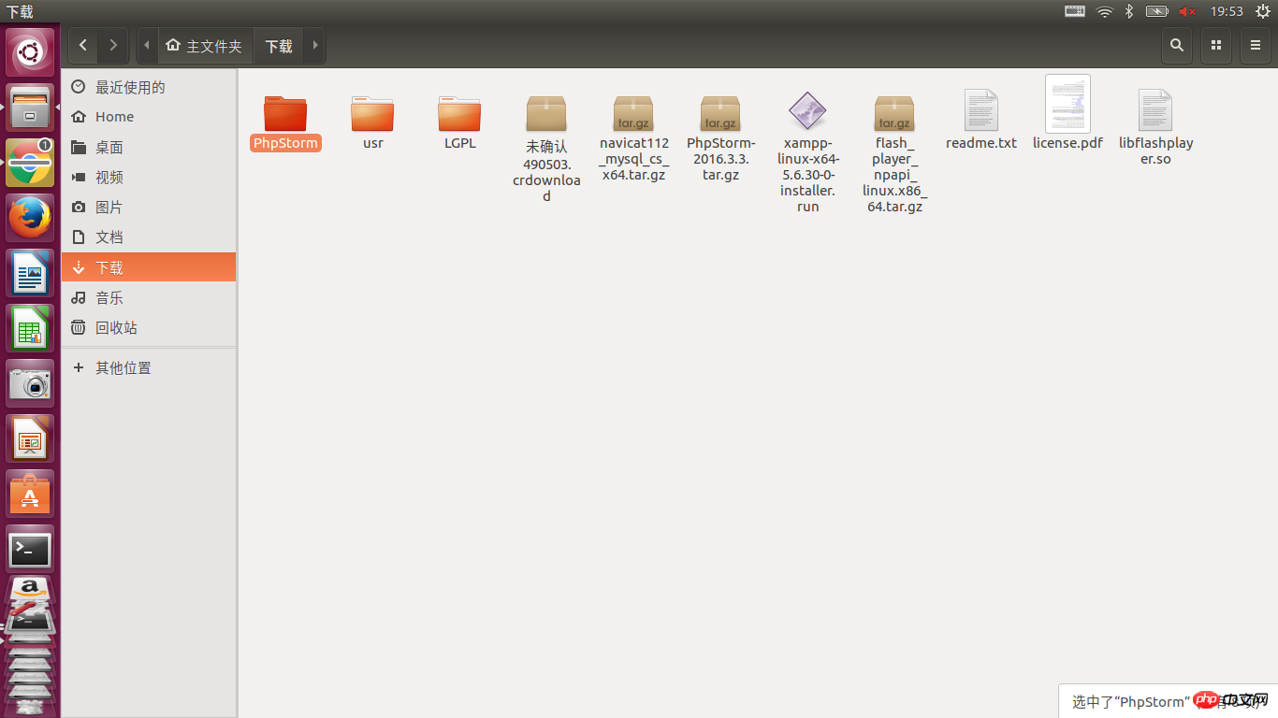Open 桌面 in sidebar

[149, 147]
